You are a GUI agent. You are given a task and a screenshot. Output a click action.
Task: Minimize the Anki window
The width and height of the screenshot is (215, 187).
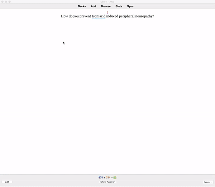[x=6, y=2]
